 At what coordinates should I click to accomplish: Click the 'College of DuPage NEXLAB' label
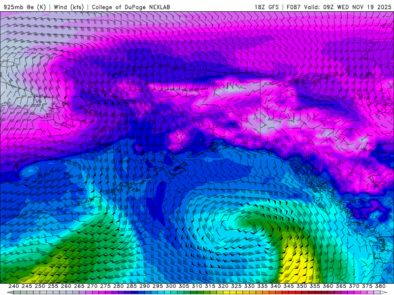coord(131,7)
